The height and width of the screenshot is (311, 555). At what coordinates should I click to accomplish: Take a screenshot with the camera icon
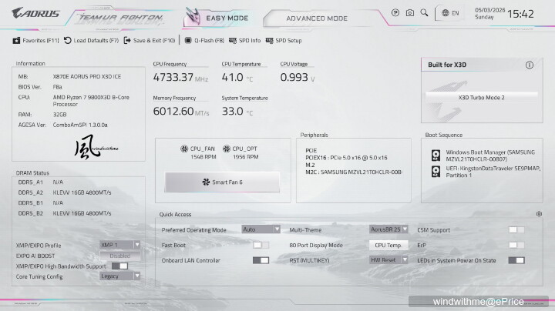[x=410, y=13]
